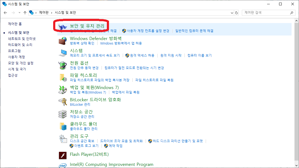Click 클라우드 폴더 관리 link
This screenshot has width=299, height=168.
83,129
